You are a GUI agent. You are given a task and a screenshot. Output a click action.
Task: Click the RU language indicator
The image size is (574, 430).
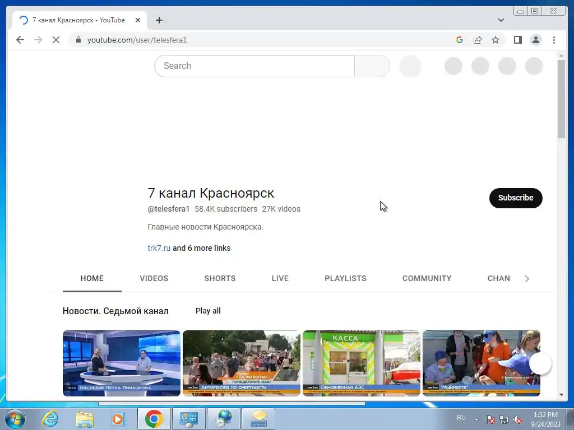[x=461, y=418]
